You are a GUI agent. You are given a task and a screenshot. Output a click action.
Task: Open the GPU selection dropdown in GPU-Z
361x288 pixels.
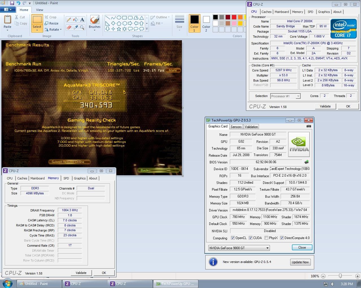coord(239,248)
